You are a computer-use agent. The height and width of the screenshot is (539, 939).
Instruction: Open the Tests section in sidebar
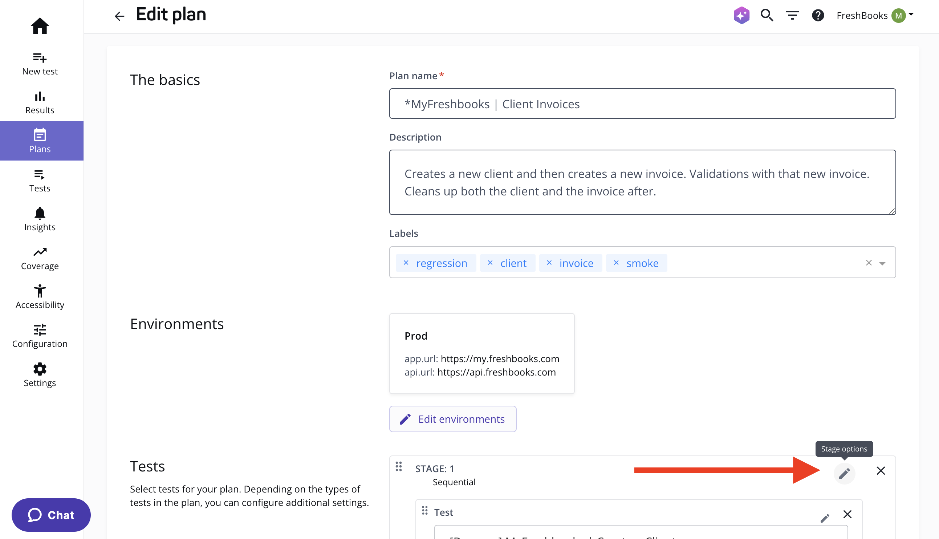point(40,180)
